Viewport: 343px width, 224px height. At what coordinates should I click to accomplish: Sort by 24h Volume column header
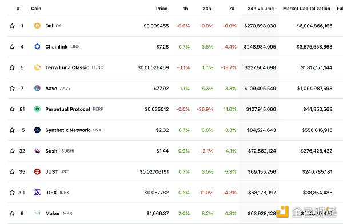tap(262, 9)
